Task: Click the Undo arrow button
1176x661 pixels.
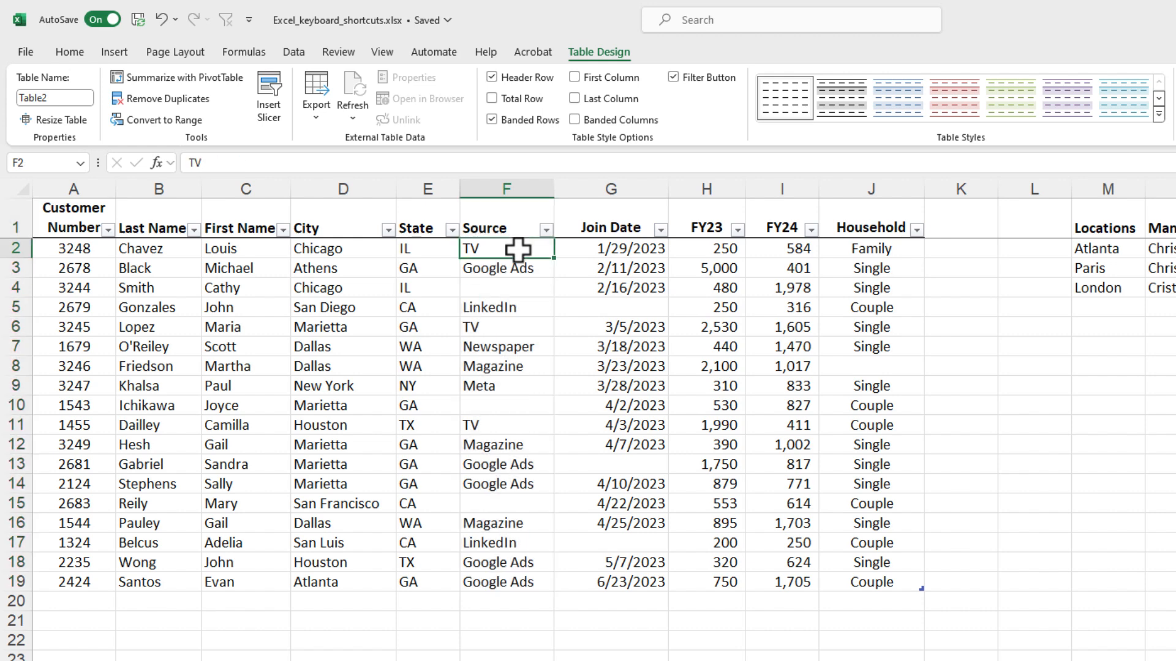Action: [x=160, y=20]
